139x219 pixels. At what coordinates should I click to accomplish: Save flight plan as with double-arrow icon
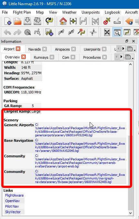coord(37,21)
